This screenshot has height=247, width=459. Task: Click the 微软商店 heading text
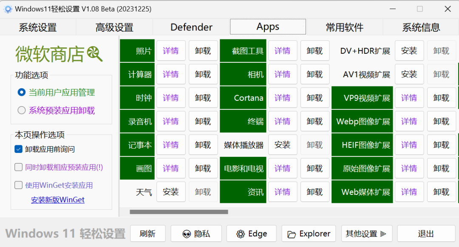click(50, 54)
